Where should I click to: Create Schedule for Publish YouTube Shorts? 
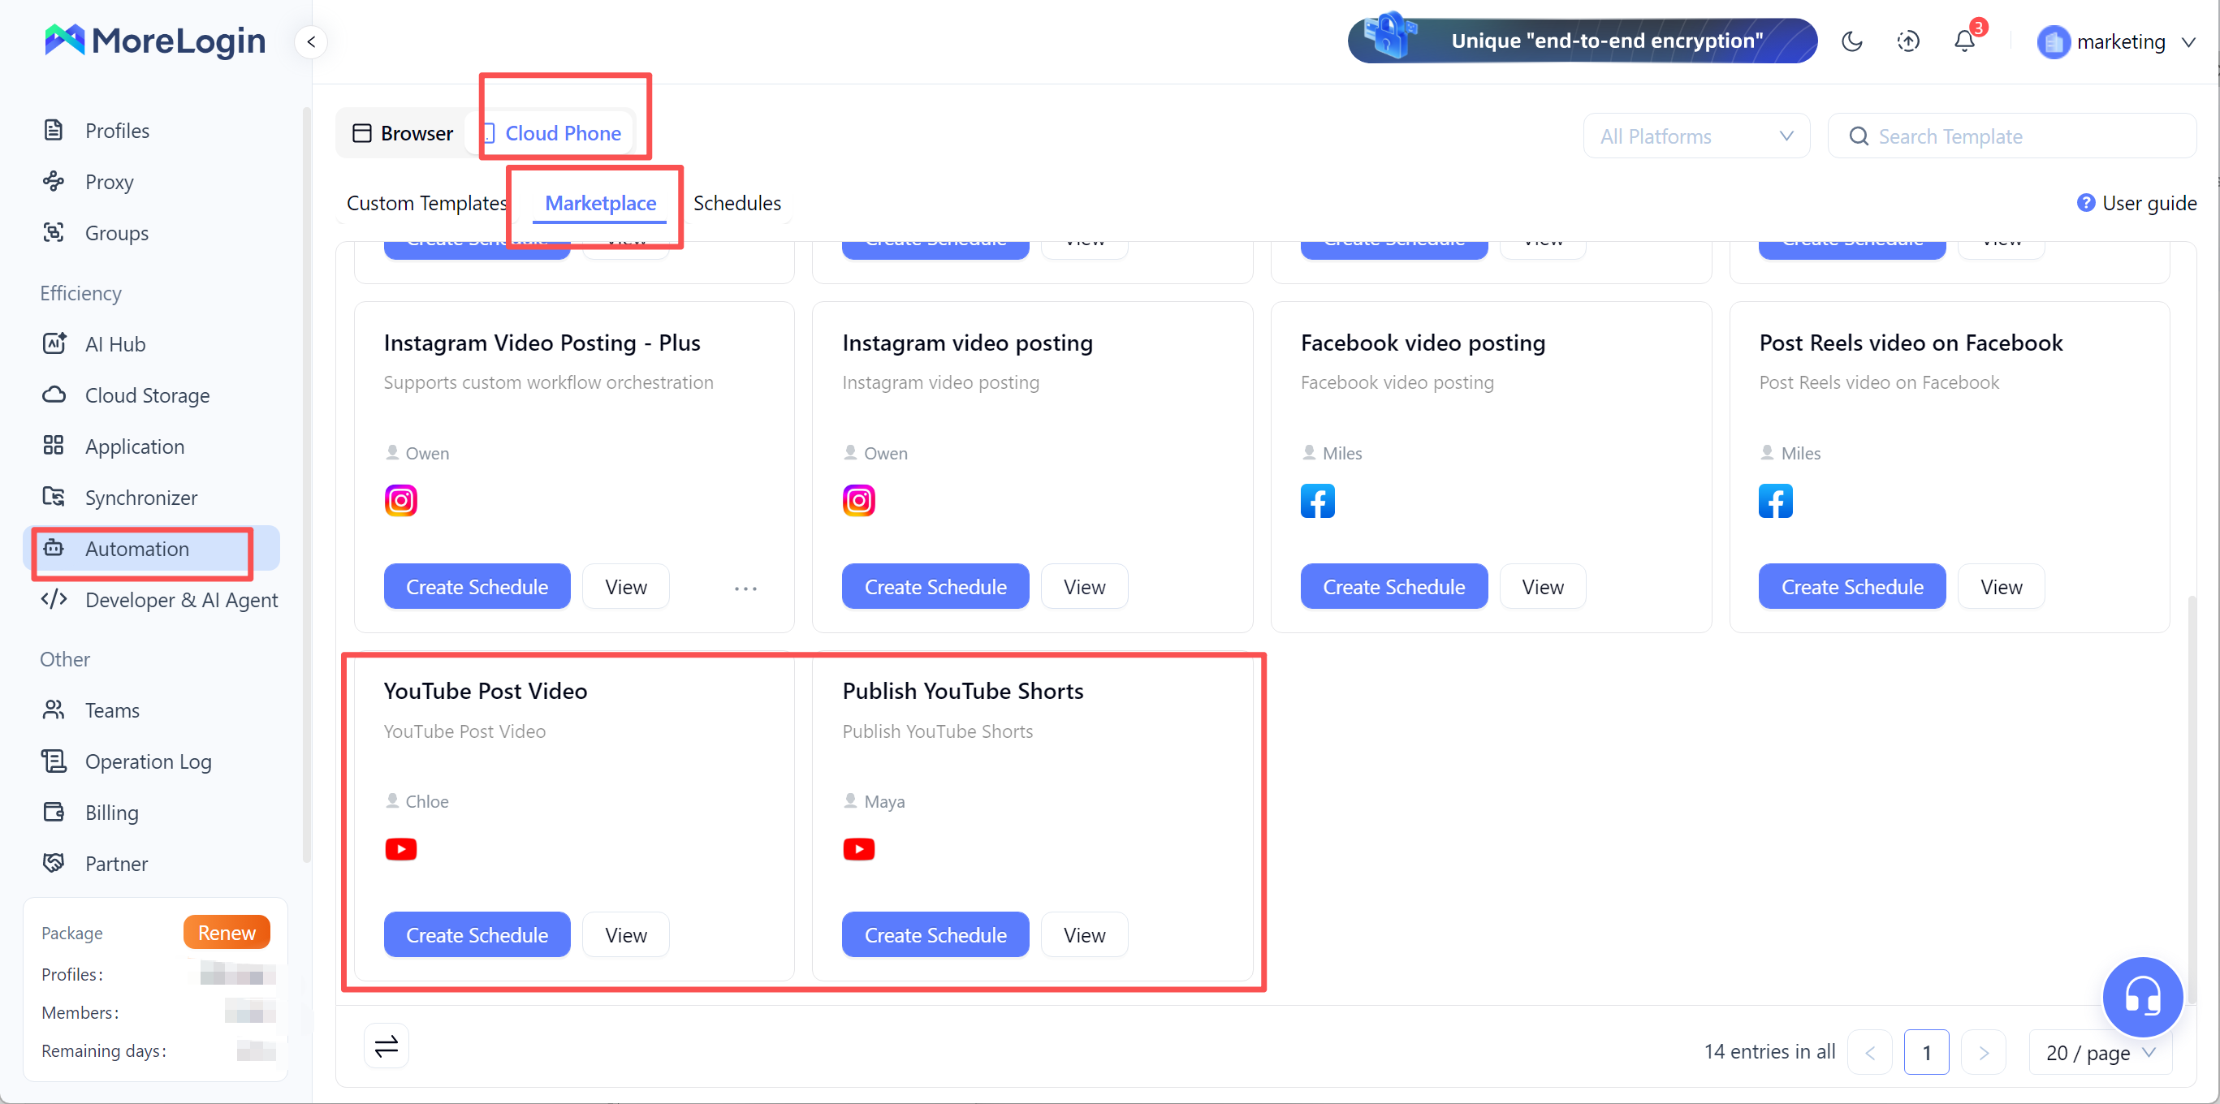935,935
